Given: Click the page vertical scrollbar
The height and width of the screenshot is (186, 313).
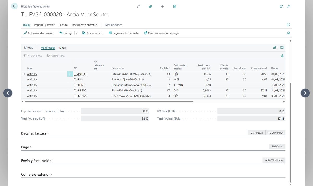Looking at the screenshot, I should pos(290,133).
